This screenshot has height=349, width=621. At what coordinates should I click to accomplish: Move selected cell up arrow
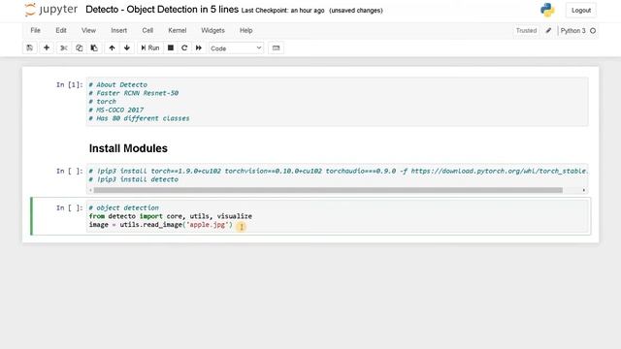(x=112, y=48)
